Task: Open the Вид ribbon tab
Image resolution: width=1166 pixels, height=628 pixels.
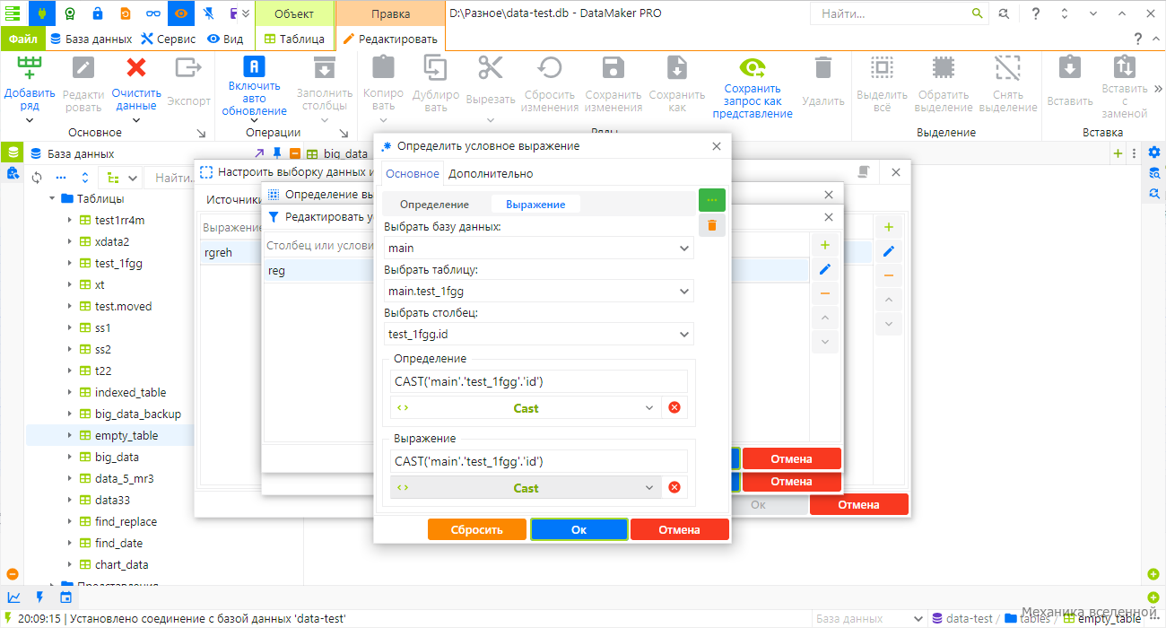Action: point(225,39)
